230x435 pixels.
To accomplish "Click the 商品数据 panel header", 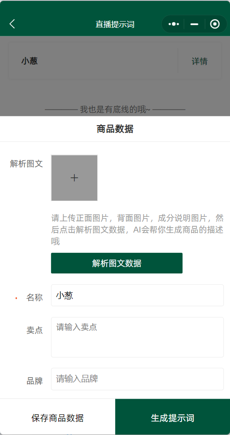I will [x=115, y=129].
